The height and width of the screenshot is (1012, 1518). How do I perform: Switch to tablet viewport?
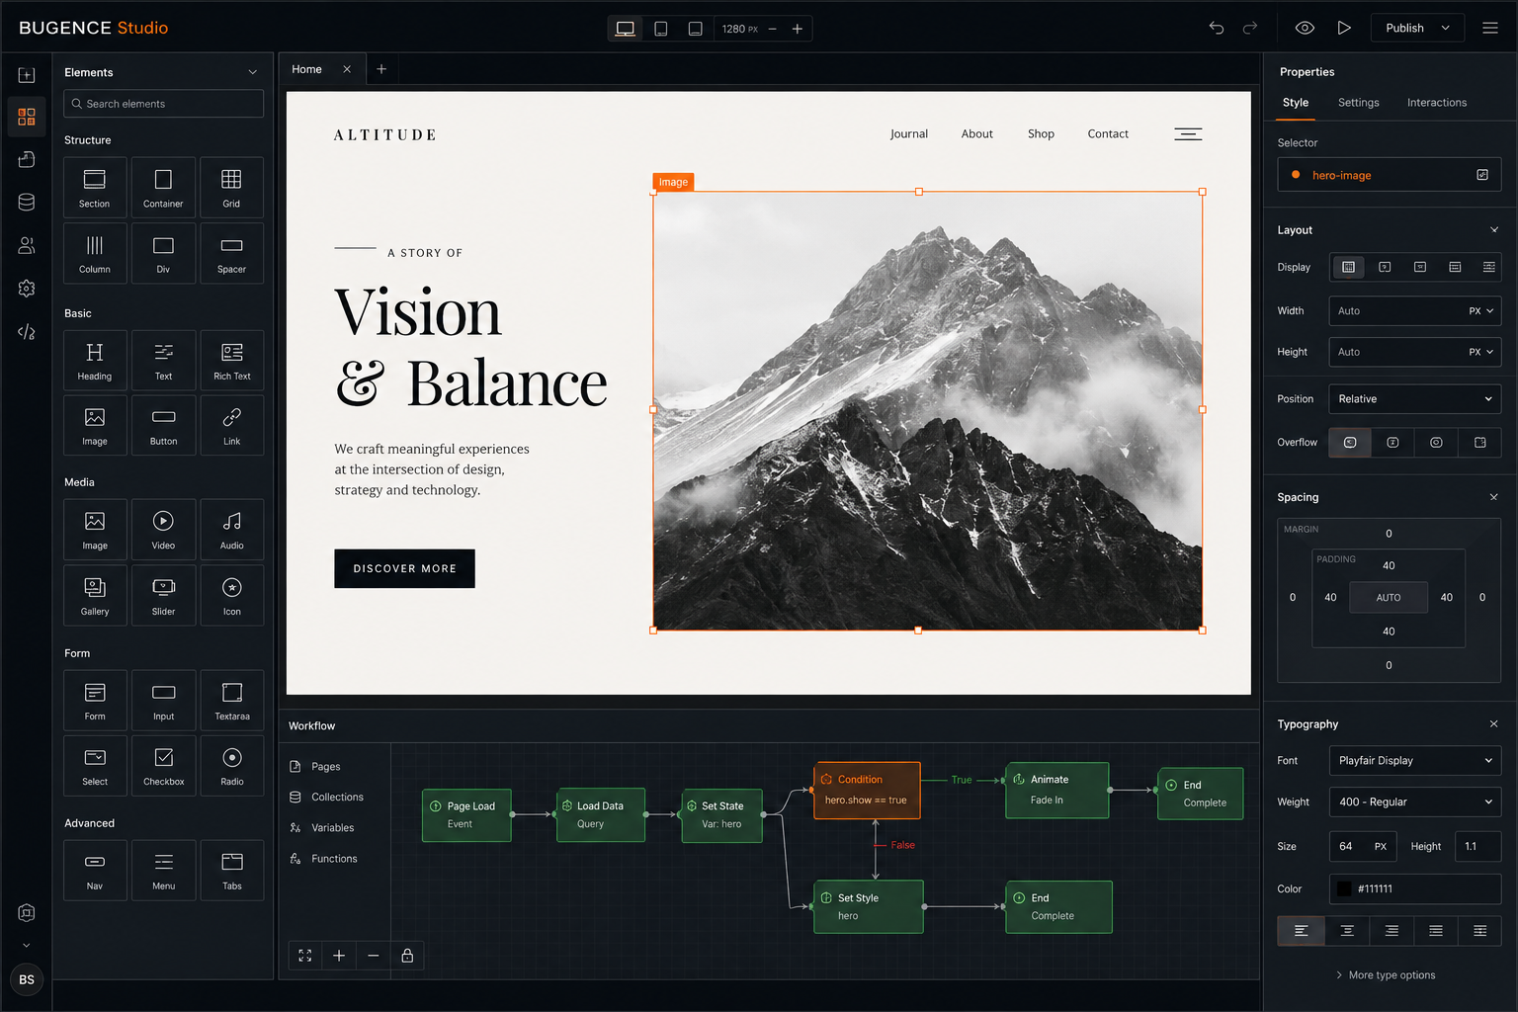(x=661, y=29)
